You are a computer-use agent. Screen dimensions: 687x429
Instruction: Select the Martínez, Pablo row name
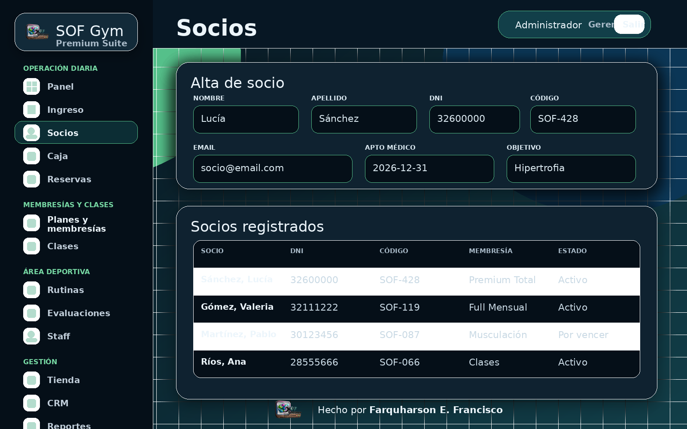click(238, 334)
